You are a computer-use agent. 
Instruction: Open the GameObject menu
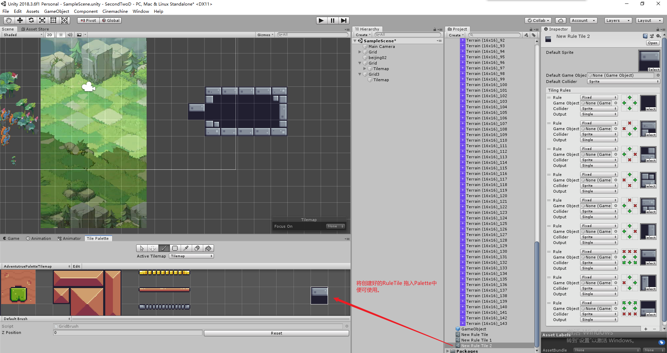point(57,11)
